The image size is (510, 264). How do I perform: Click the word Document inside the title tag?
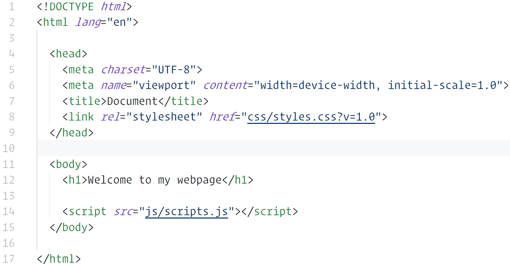(132, 101)
